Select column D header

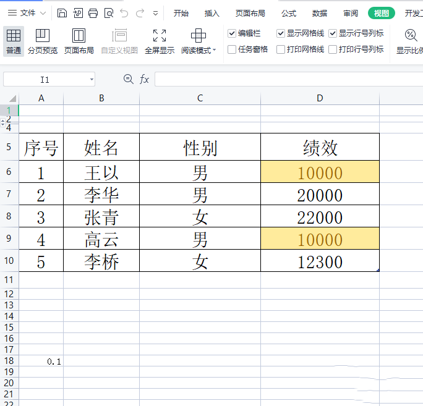coord(320,98)
